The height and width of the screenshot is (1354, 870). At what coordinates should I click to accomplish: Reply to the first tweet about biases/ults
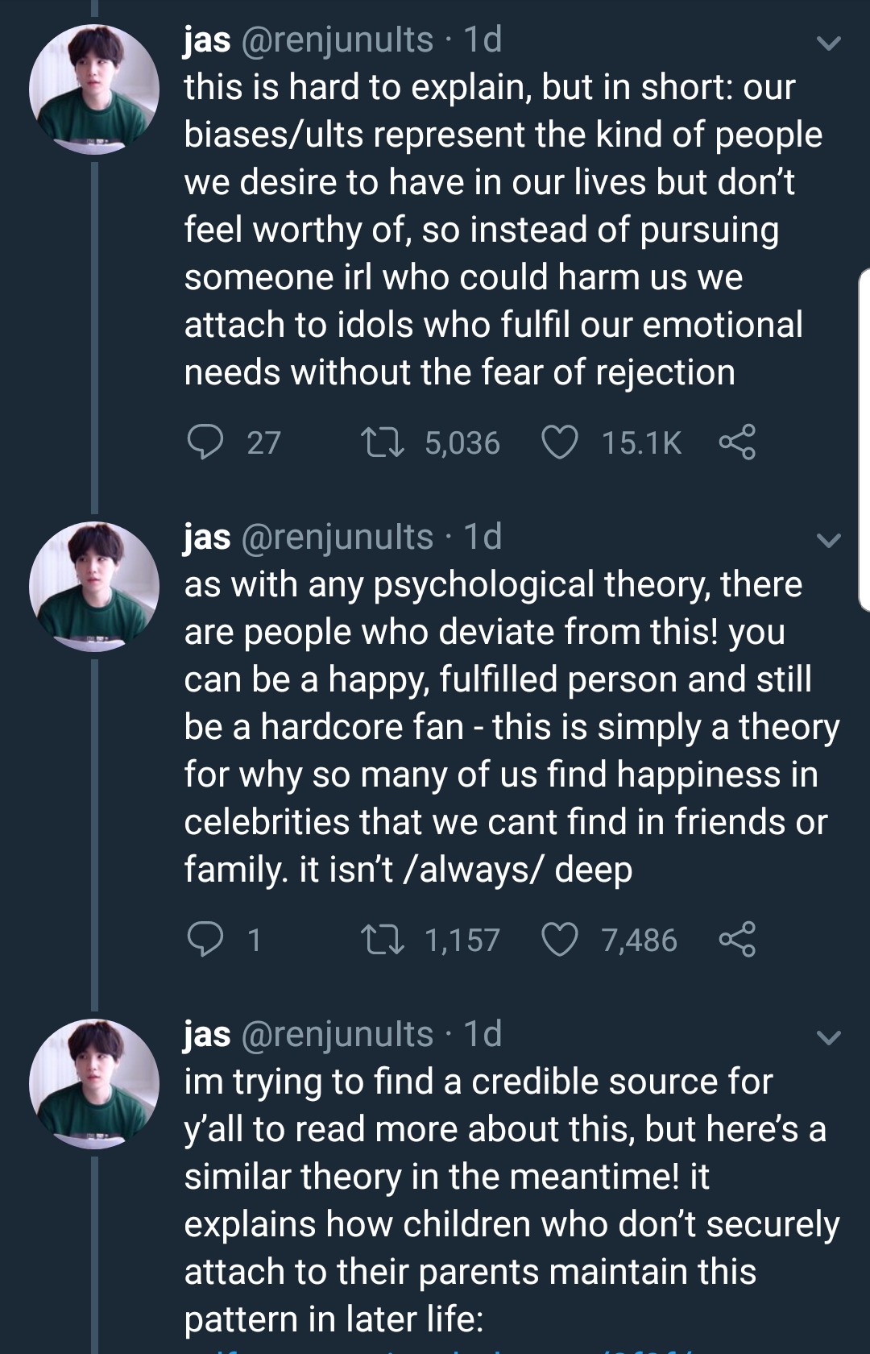205,442
